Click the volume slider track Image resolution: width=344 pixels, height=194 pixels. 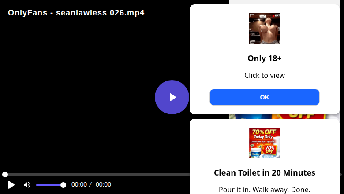pyautogui.click(x=49, y=185)
